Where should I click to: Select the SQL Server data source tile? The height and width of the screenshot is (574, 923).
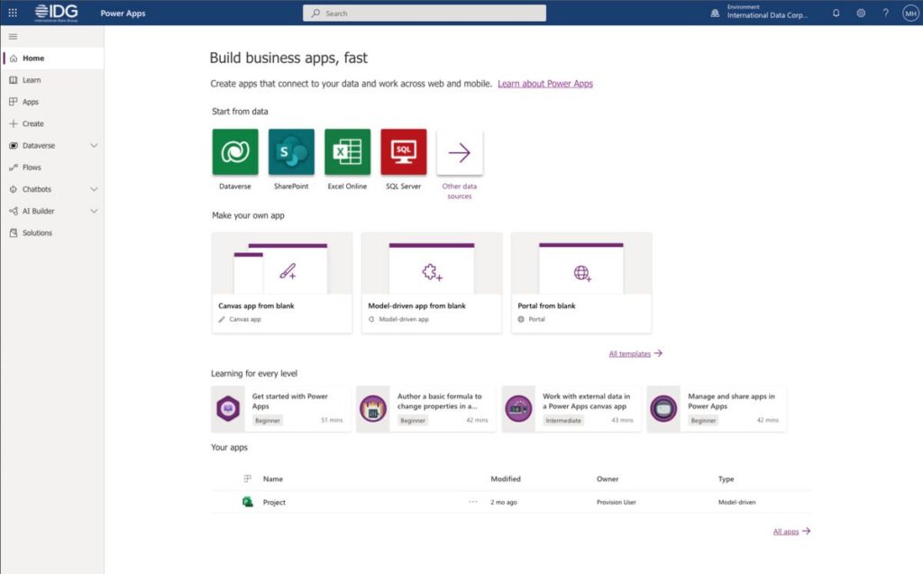pyautogui.click(x=403, y=152)
